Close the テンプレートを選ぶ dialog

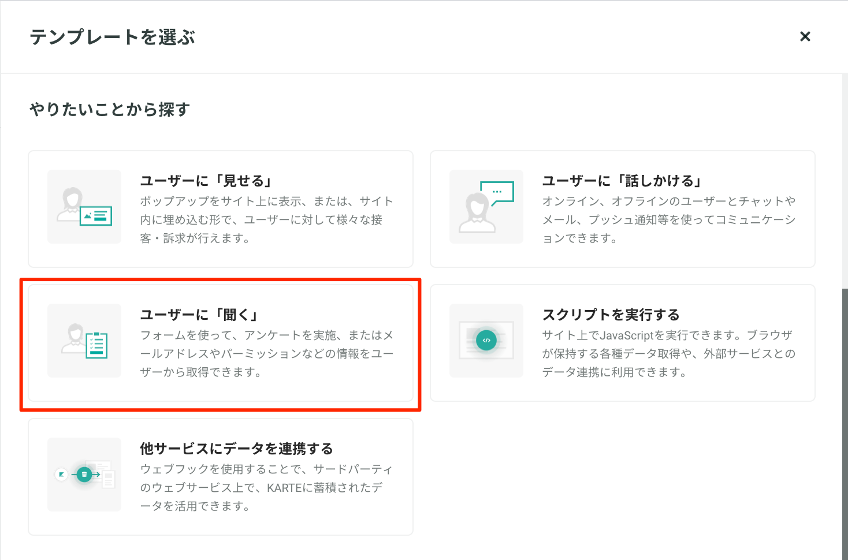point(805,36)
